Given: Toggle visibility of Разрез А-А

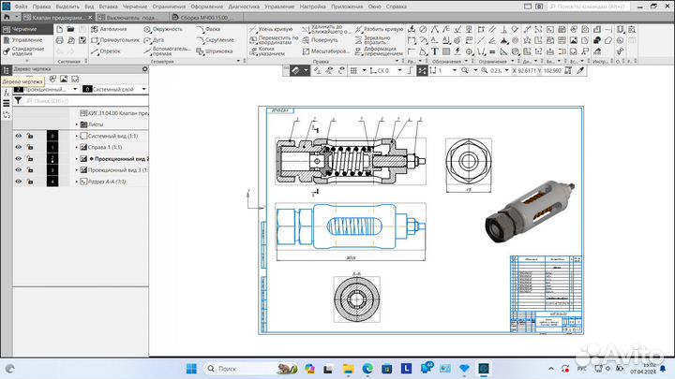Looking at the screenshot, I should point(18,182).
